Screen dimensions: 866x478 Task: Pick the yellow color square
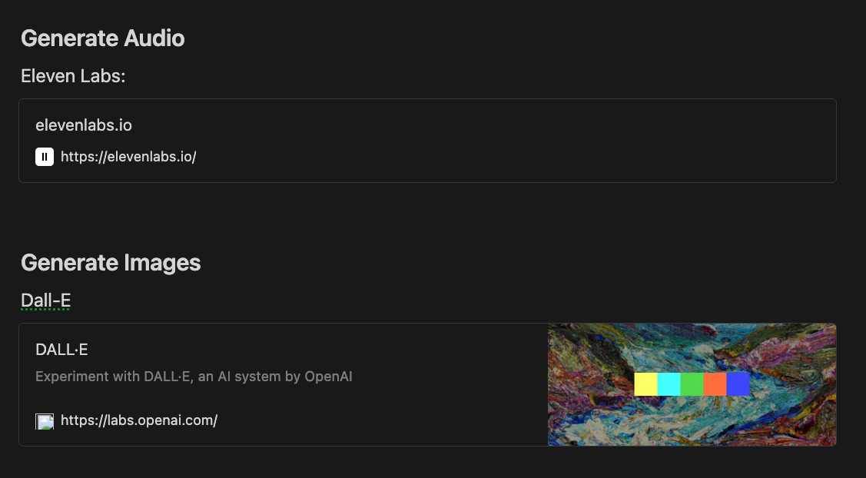coord(645,384)
